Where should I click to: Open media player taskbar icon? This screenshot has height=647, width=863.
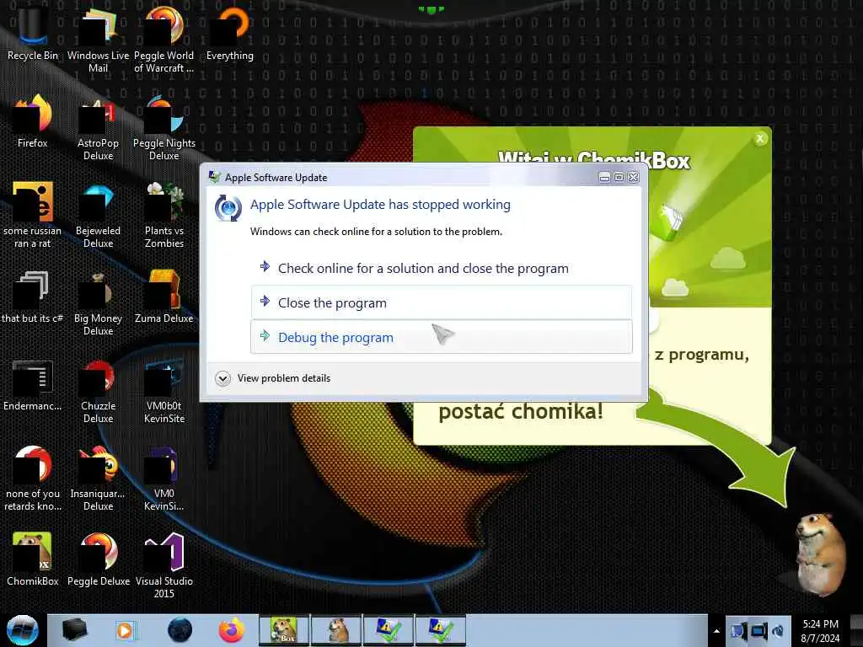[125, 630]
